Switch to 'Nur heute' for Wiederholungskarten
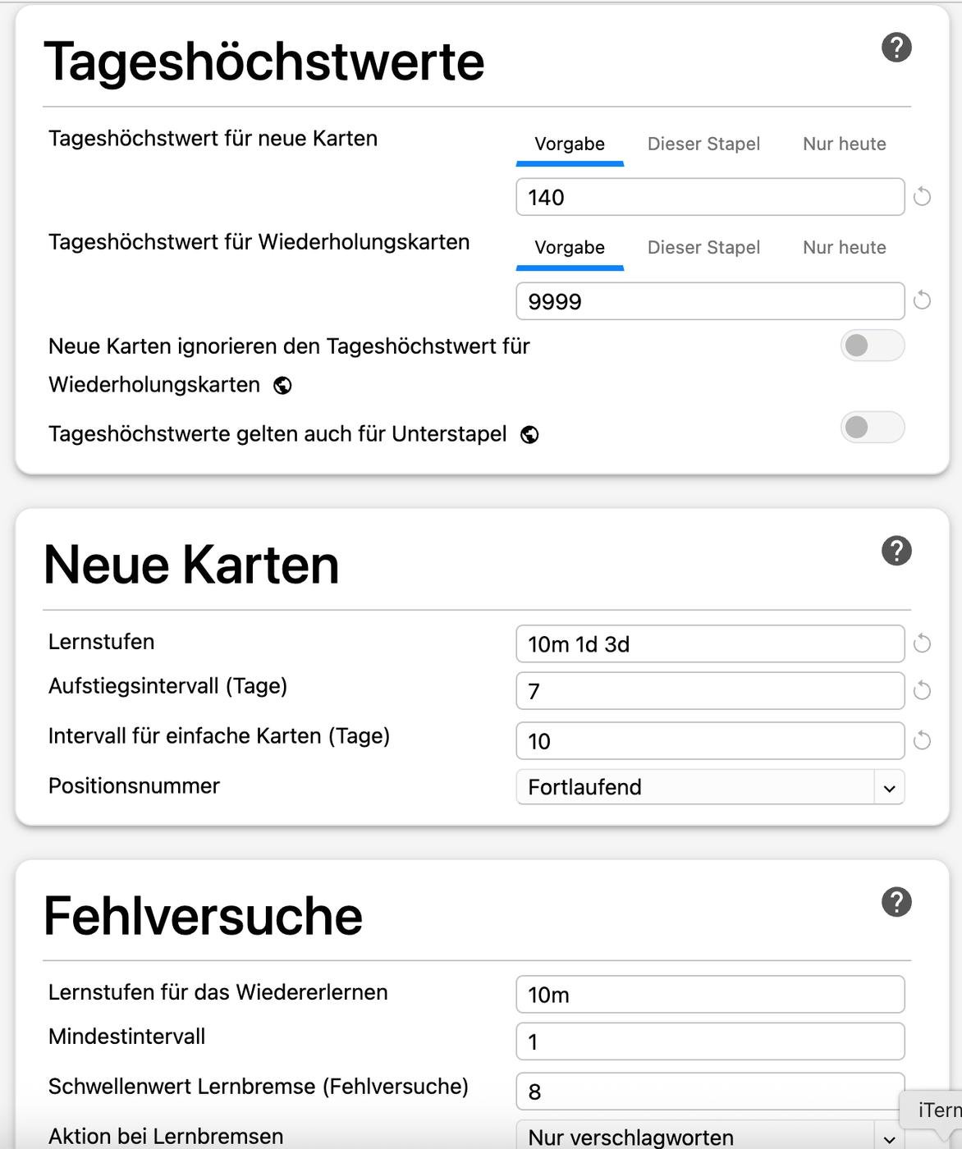The width and height of the screenshot is (962, 1149). point(845,248)
